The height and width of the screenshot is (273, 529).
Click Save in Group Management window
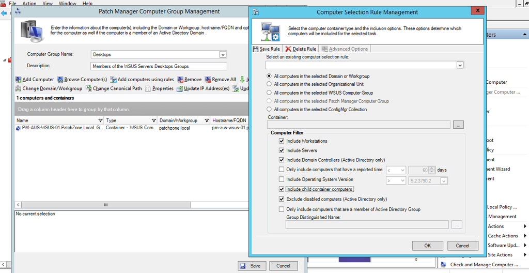[252, 266]
